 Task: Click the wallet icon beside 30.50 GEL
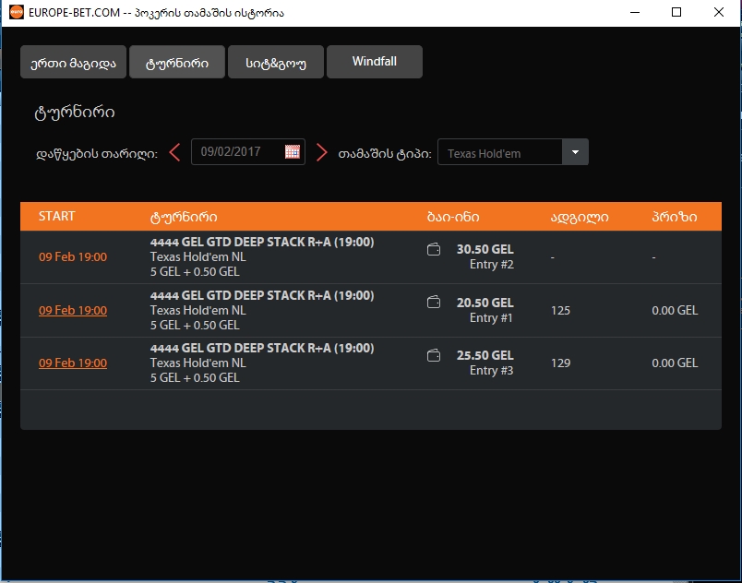tap(433, 249)
